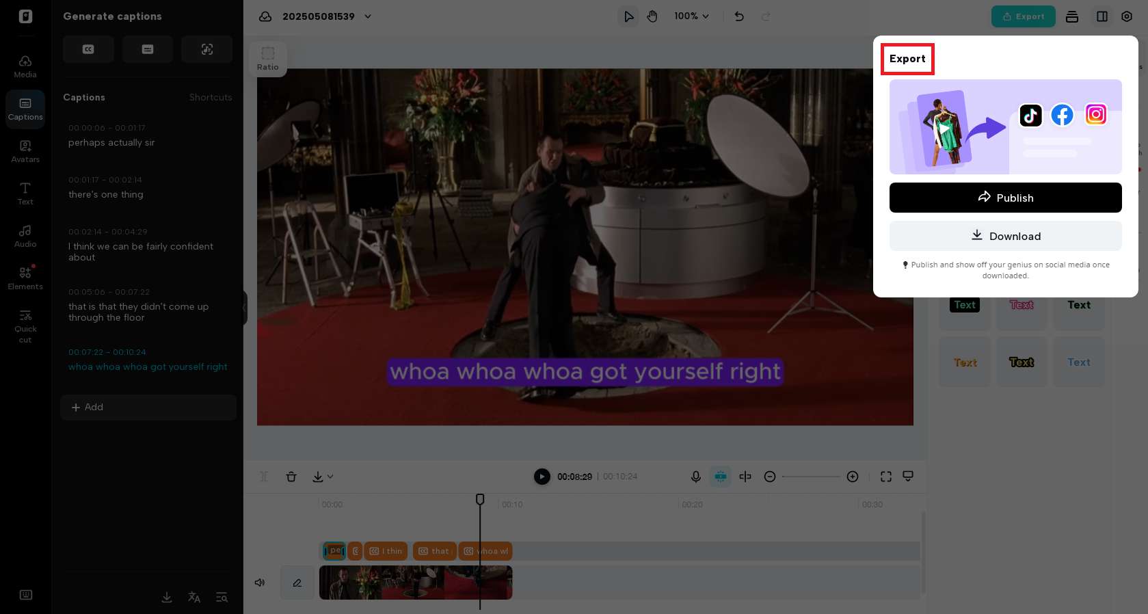The width and height of the screenshot is (1148, 614).
Task: Click the playhead marker on the timeline ruler
Action: [x=480, y=499]
